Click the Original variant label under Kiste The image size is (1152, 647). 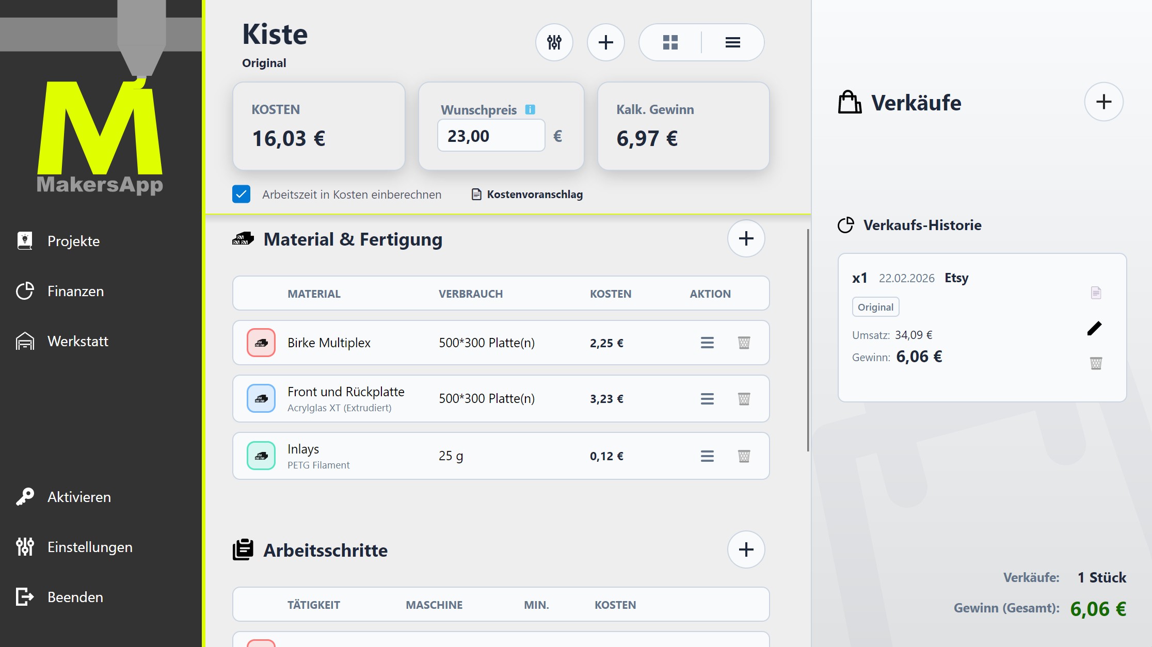264,63
